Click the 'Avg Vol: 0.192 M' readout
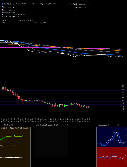Image resolution: width=127 pixels, height=167 pixels. pos(82,5)
